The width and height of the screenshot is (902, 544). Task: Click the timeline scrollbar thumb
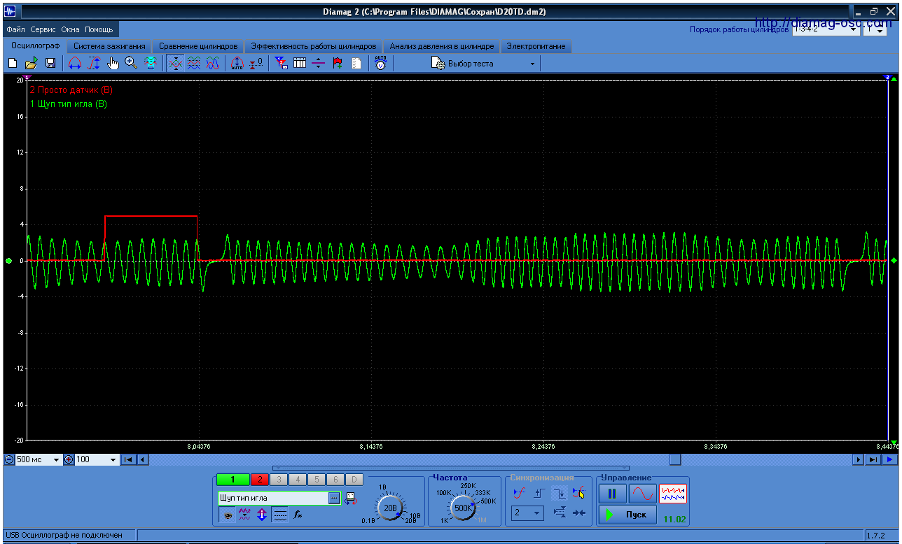(674, 459)
